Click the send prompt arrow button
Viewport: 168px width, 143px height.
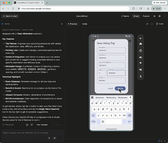60,138
